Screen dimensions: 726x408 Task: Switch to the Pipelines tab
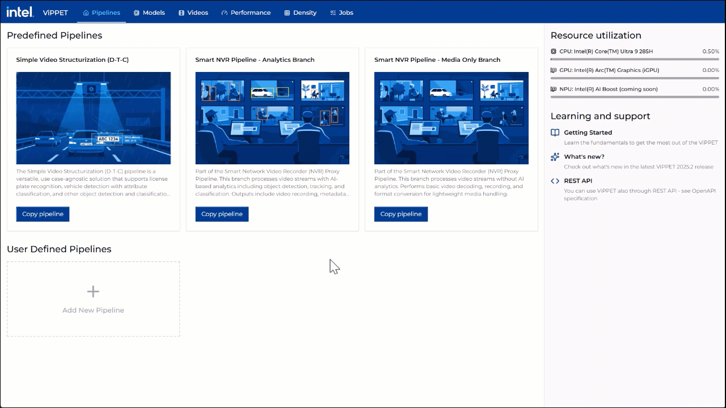click(102, 12)
